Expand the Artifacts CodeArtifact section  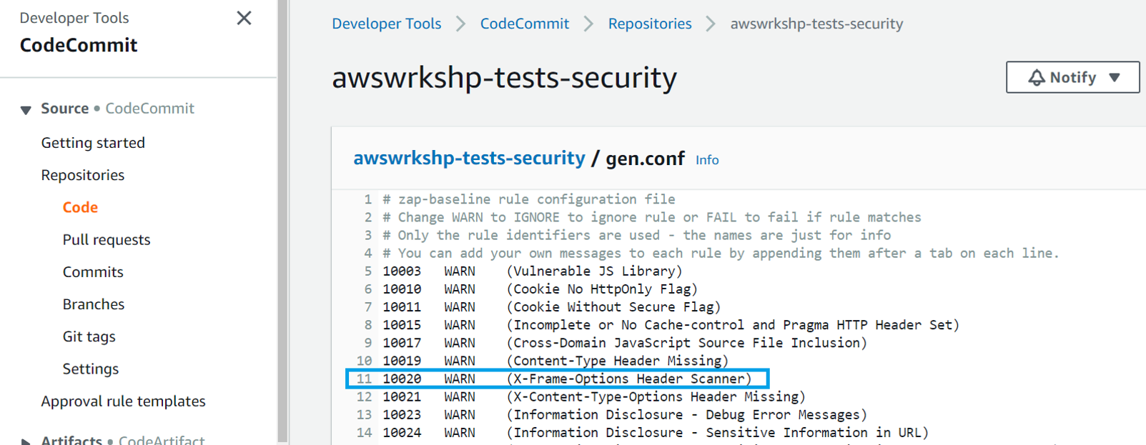tap(26, 441)
